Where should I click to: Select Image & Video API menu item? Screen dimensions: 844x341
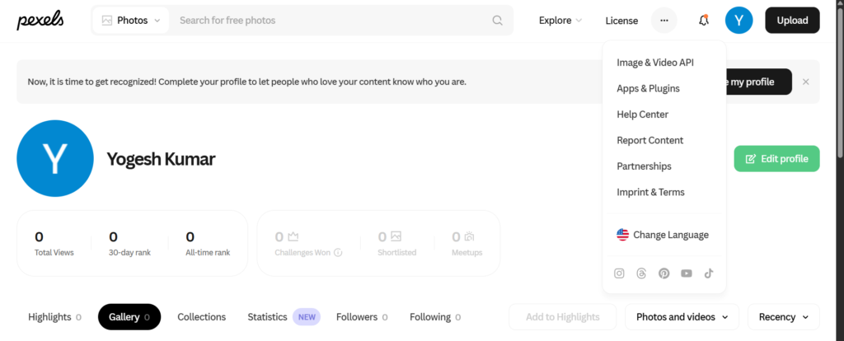pyautogui.click(x=655, y=63)
